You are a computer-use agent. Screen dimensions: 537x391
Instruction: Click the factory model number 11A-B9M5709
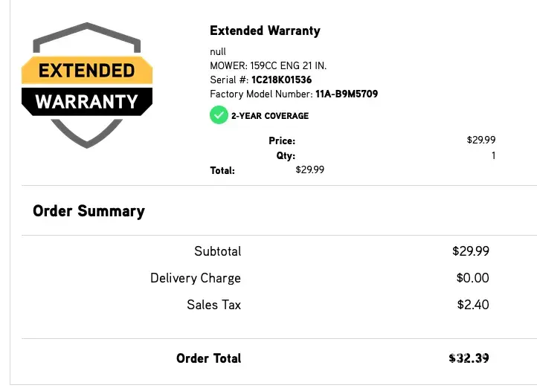click(346, 94)
